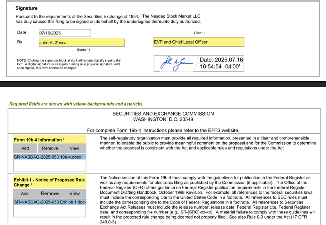The width and height of the screenshot is (326, 225).
Task: Click the EFFS website instructions line
Action: [x=163, y=130]
